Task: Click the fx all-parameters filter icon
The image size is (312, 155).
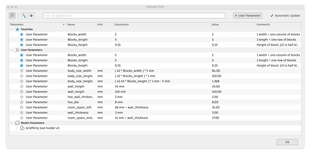Action: (x=12, y=16)
